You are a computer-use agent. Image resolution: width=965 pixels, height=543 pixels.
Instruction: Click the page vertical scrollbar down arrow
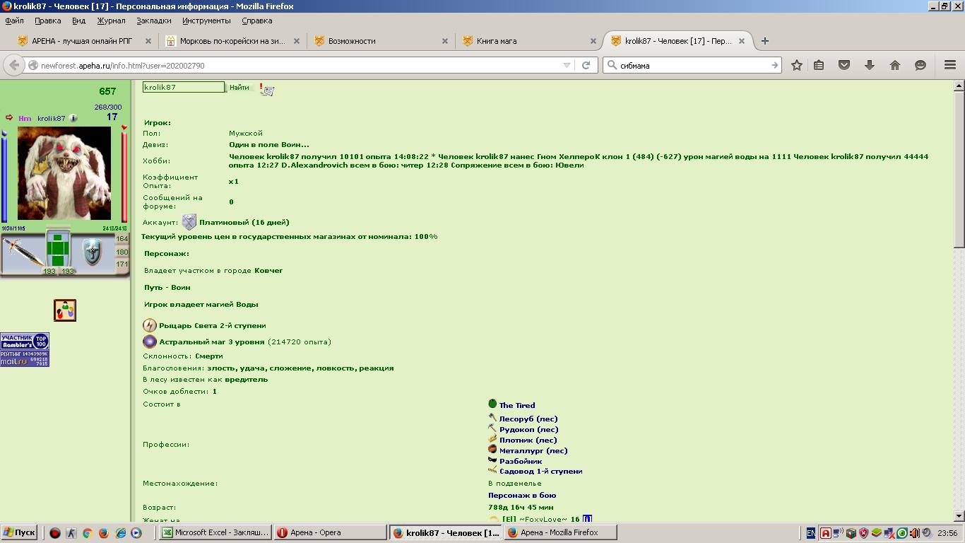(x=959, y=517)
